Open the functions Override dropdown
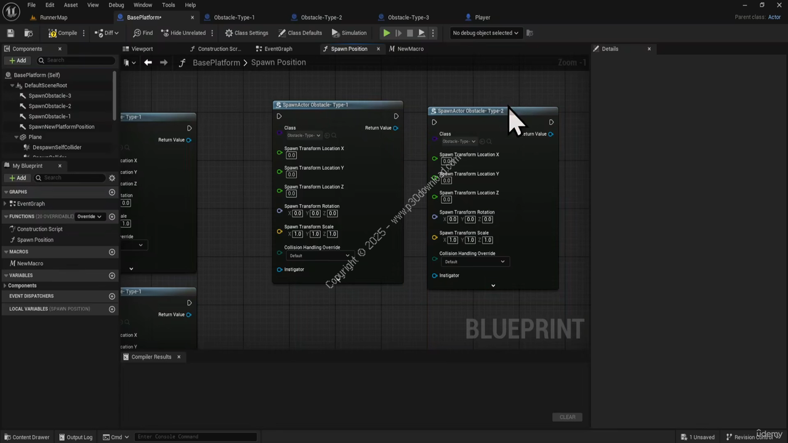 pyautogui.click(x=89, y=217)
